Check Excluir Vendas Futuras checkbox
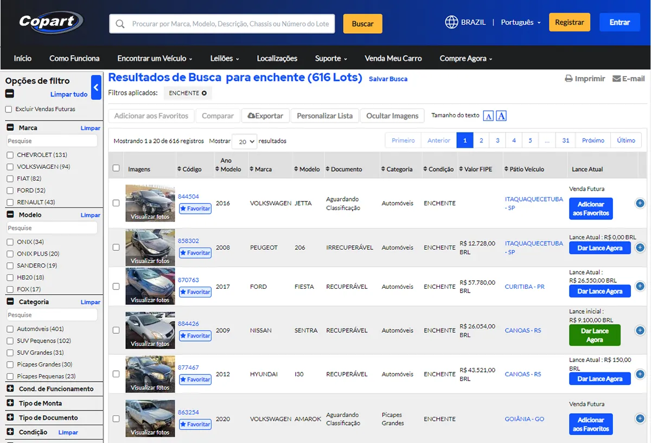Screen dimensions: 651x443 8,109
